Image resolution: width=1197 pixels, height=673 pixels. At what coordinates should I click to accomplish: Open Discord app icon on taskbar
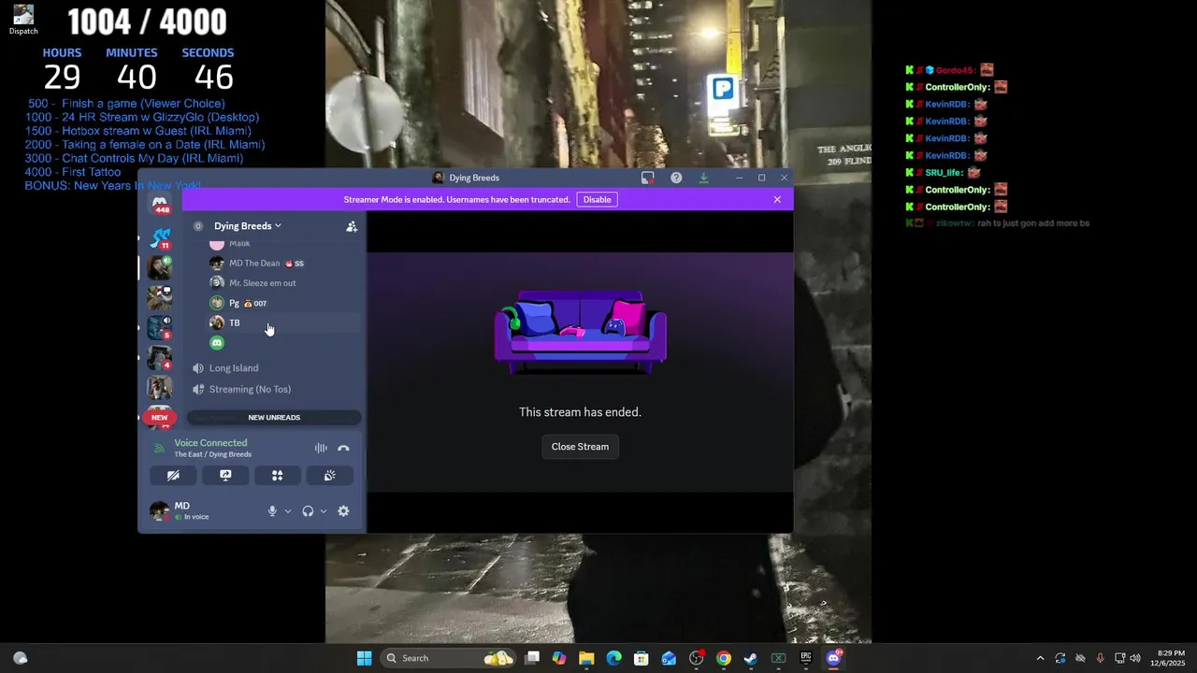click(833, 658)
